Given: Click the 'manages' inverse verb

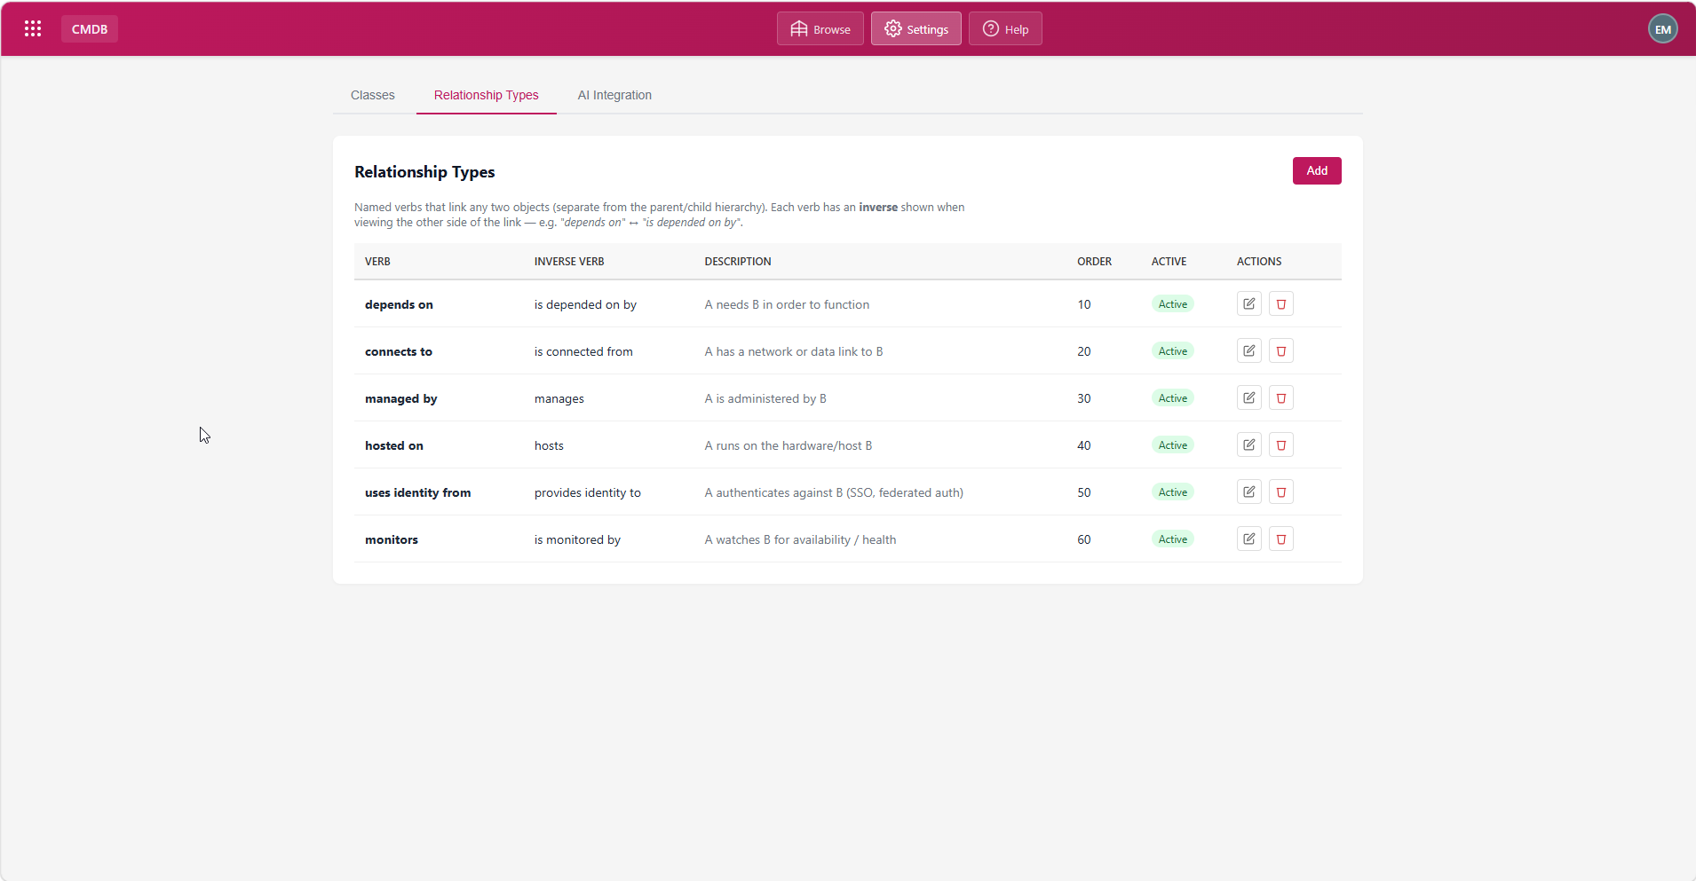Looking at the screenshot, I should pyautogui.click(x=559, y=398).
